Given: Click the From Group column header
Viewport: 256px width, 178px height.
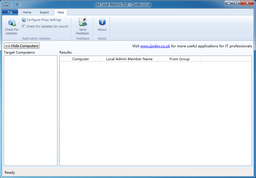Looking at the screenshot, I should click(179, 59).
